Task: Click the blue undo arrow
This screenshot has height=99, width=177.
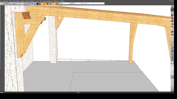Action: (x=29, y=4)
